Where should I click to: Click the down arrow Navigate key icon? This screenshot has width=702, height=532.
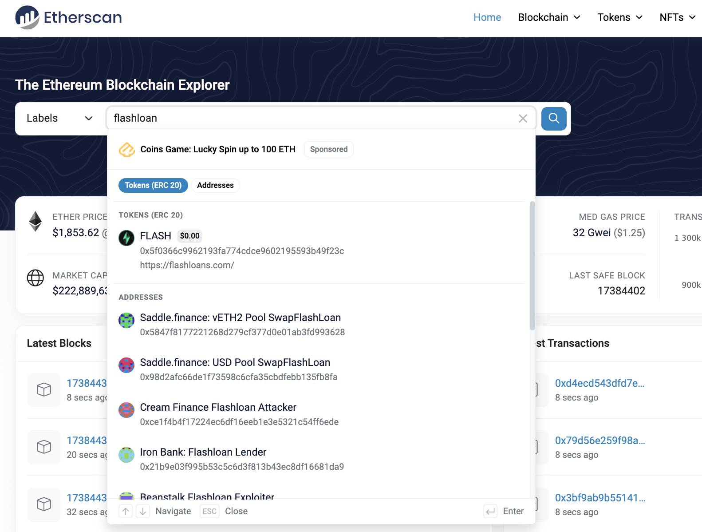(143, 512)
